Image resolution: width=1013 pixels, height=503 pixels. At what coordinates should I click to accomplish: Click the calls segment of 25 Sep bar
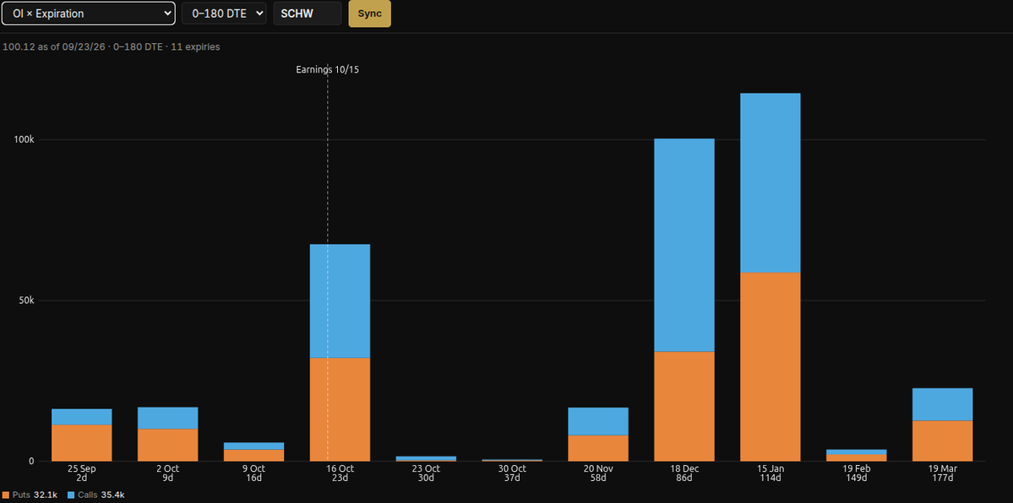click(x=81, y=416)
